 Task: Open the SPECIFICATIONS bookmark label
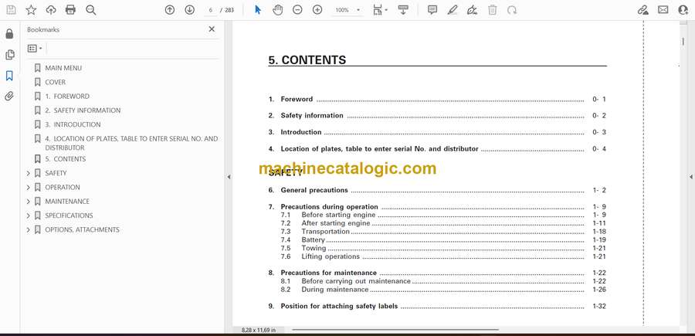tap(69, 216)
